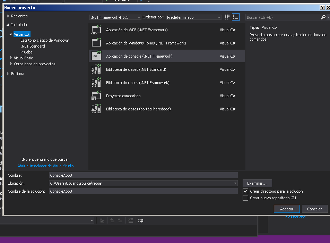Image resolution: width=330 pixels, height=243 pixels.
Task: Click the console application template icon
Action: pos(96,56)
